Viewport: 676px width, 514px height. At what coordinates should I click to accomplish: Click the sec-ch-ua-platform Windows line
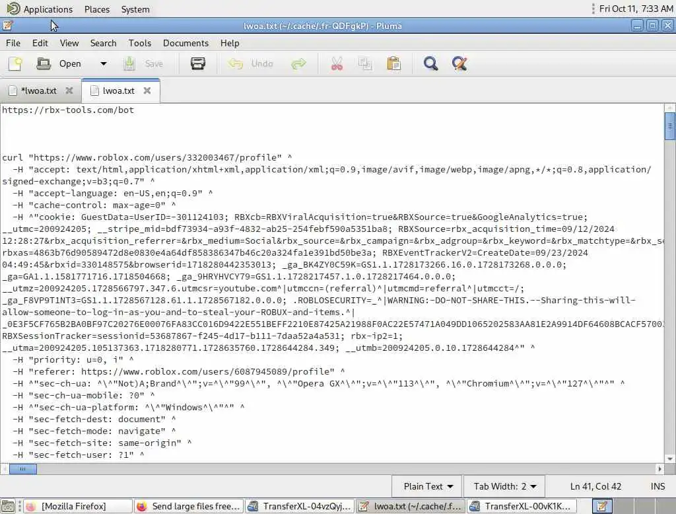click(129, 408)
